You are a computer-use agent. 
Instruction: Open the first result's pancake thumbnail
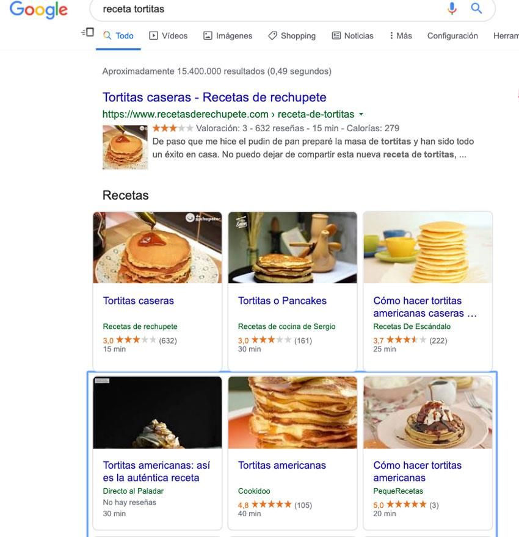[x=125, y=147]
